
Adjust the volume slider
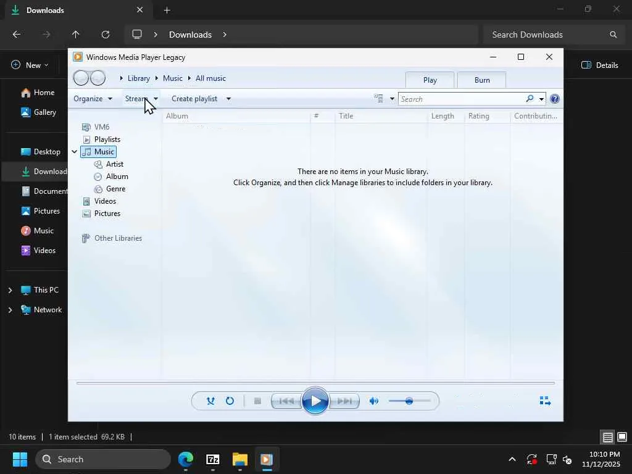coord(409,401)
